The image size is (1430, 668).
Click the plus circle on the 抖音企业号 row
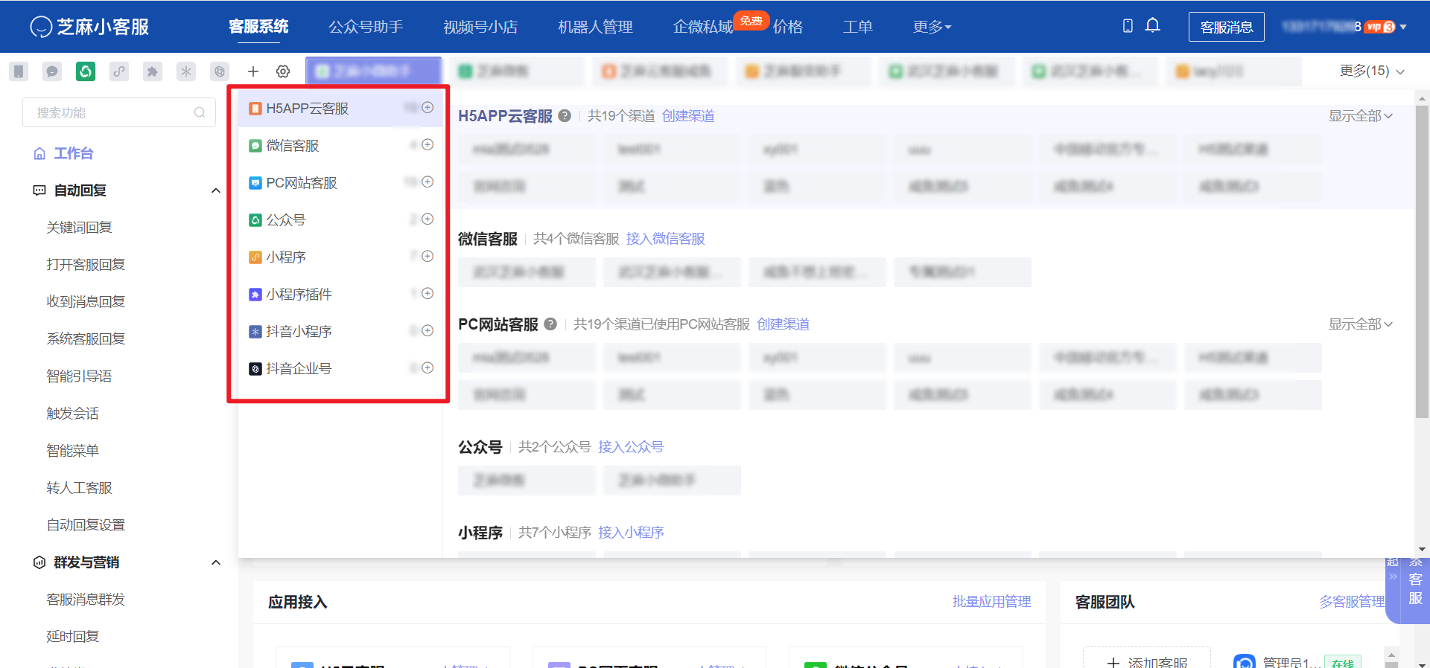428,368
